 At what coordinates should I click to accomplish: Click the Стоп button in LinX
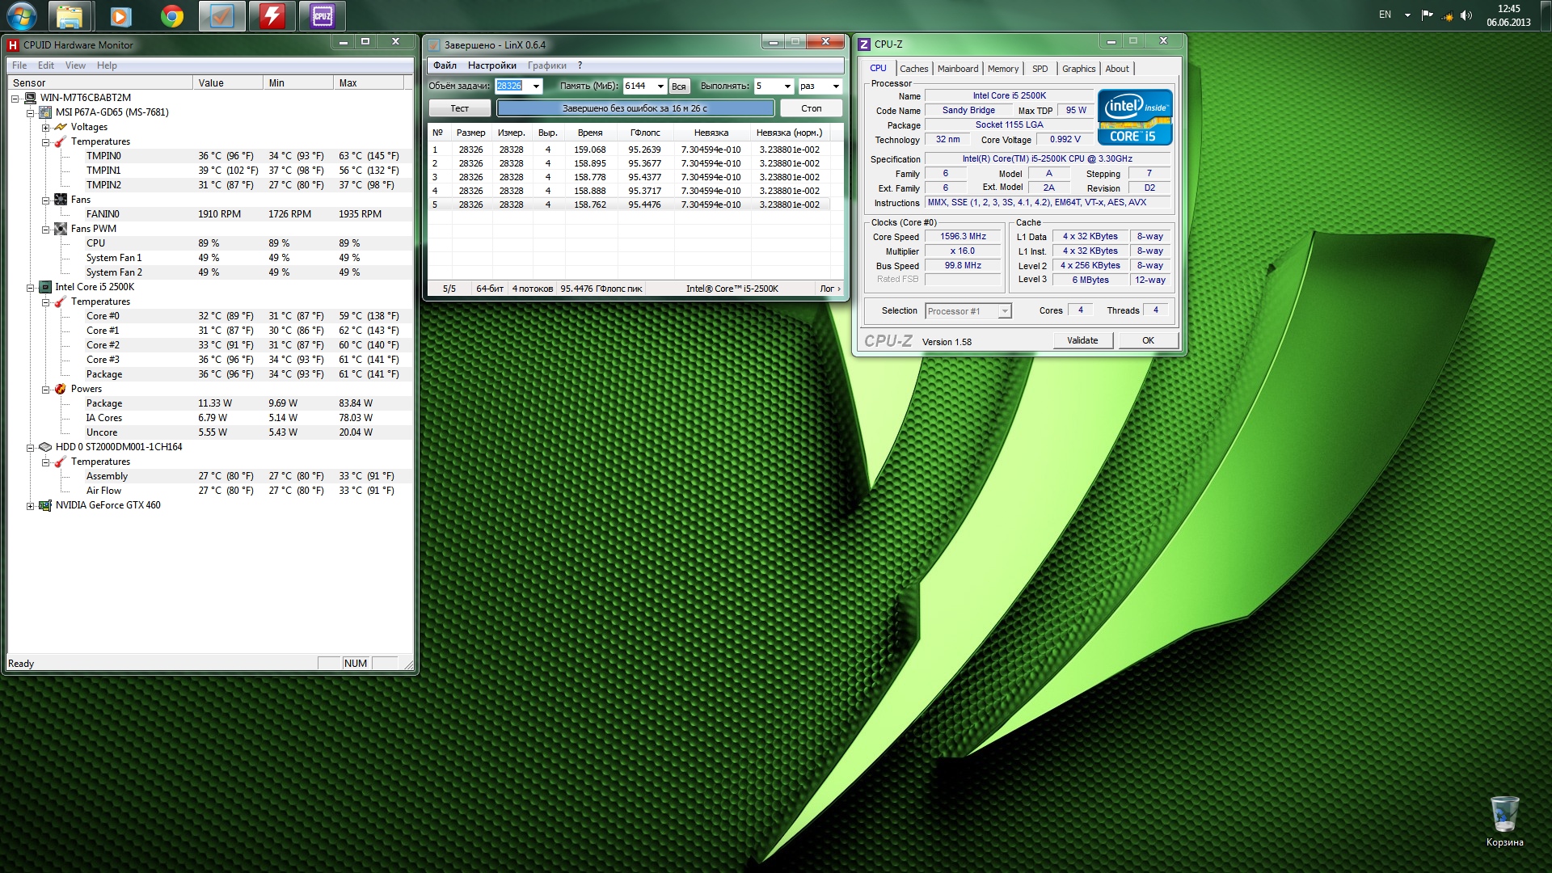[811, 108]
